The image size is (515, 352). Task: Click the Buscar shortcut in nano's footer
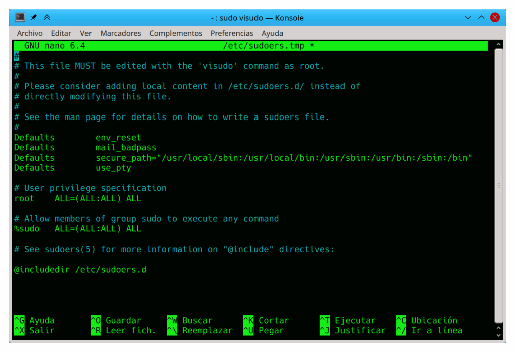point(192,320)
